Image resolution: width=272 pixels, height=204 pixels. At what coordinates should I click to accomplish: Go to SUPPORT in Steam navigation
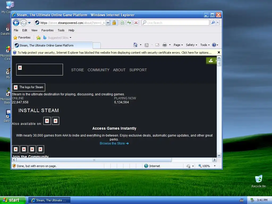(138, 70)
